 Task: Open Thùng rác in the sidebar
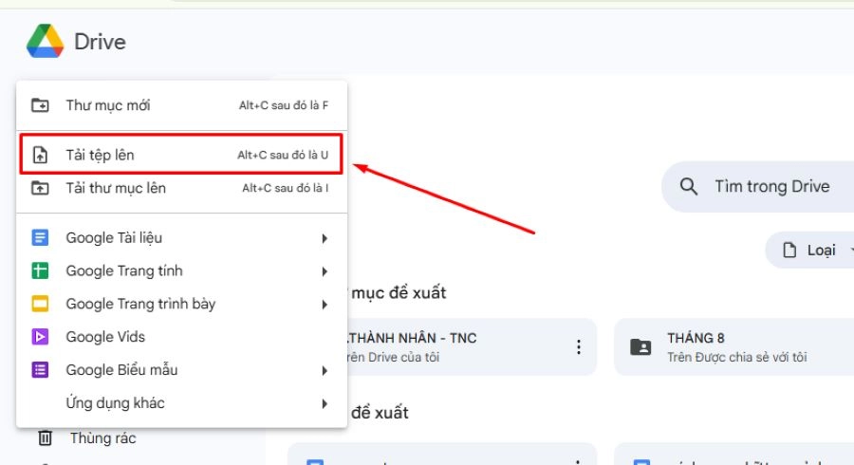[102, 438]
